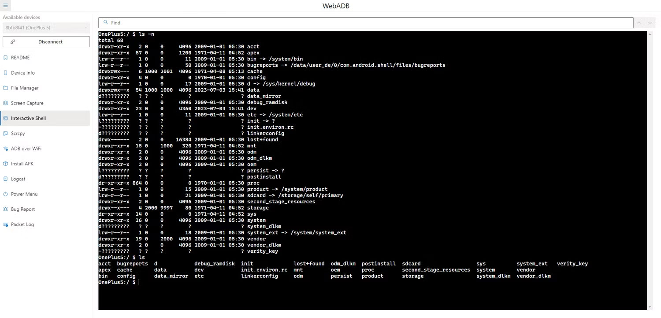Click the Interactive Shell terminal icon

[5, 118]
